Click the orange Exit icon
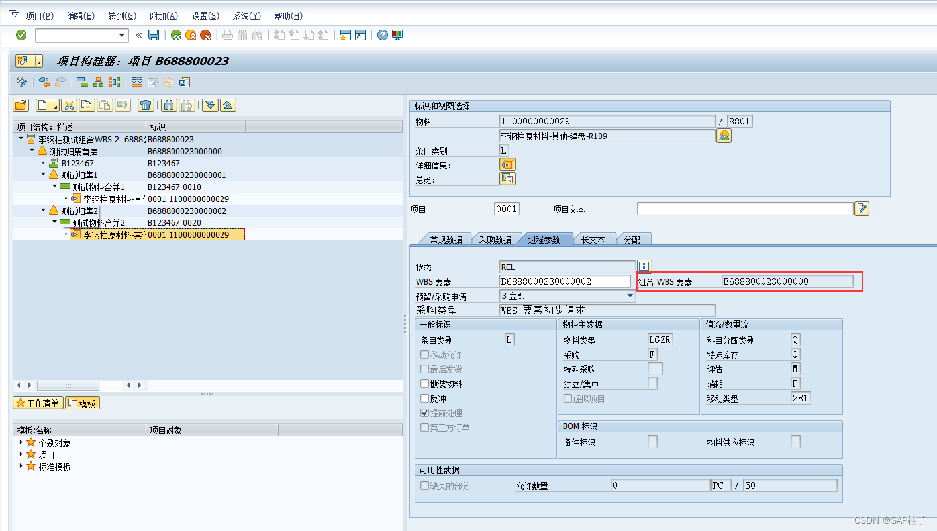This screenshot has height=531, width=937. [x=191, y=35]
